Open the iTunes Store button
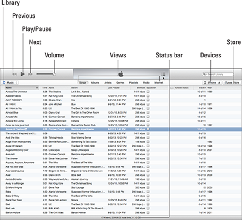This screenshot has width=242, height=220. click(231, 83)
